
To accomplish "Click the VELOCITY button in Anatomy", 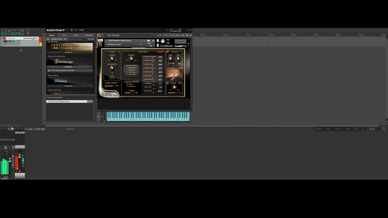I will click(x=161, y=52).
